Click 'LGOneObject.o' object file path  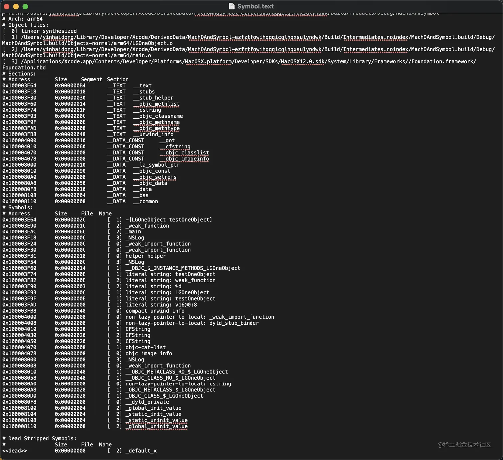[153, 43]
